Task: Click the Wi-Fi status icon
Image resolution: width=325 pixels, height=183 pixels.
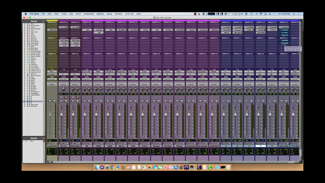Action: click(x=261, y=14)
